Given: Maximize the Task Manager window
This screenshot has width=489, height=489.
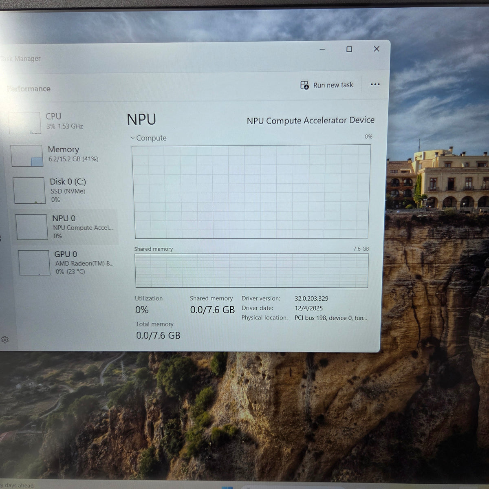Looking at the screenshot, I should 349,49.
